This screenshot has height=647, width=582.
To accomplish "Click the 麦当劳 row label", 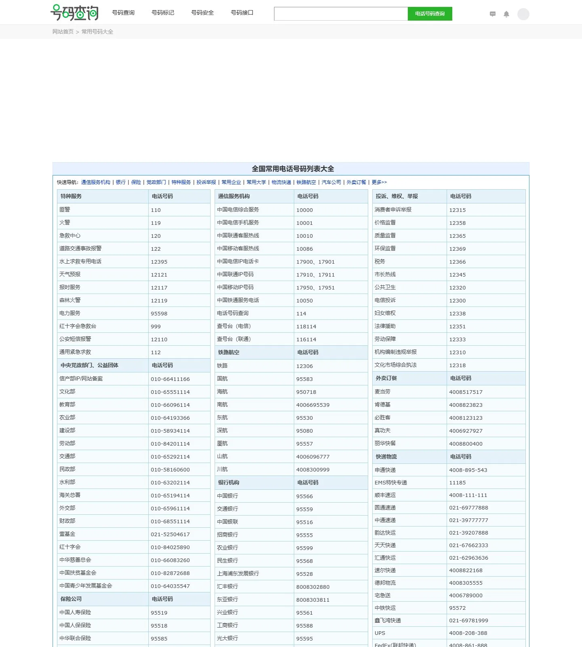I will 382,391.
